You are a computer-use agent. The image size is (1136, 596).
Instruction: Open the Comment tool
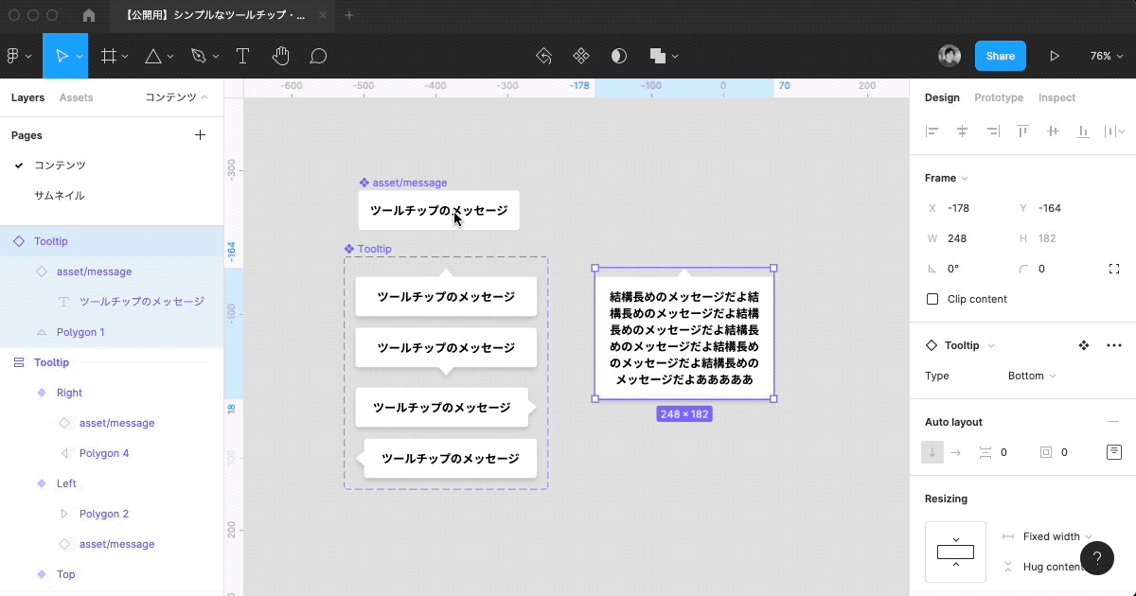click(318, 55)
